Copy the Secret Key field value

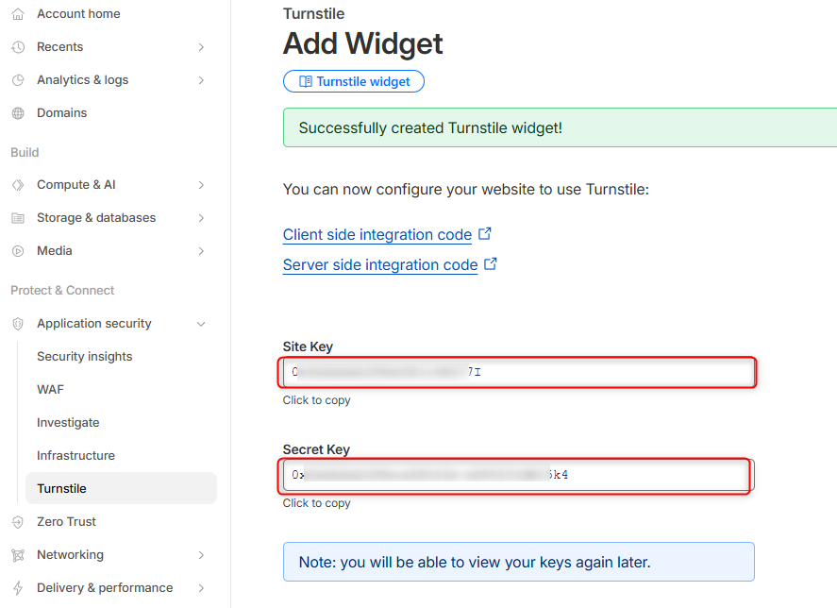click(517, 475)
